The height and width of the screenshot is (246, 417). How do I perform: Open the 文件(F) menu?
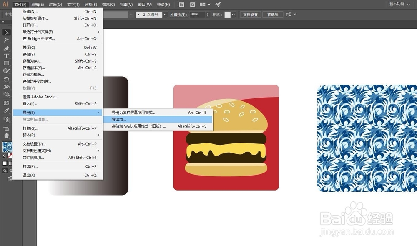(20, 5)
